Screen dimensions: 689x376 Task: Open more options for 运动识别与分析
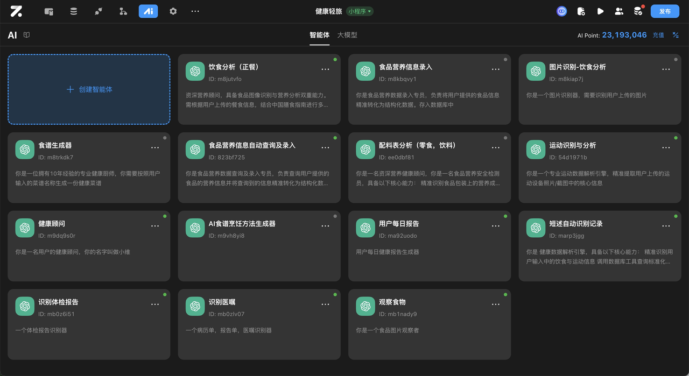[x=666, y=147]
